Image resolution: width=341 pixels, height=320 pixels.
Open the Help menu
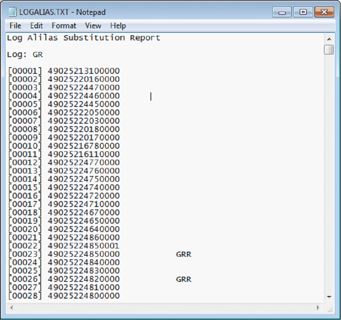tap(118, 26)
